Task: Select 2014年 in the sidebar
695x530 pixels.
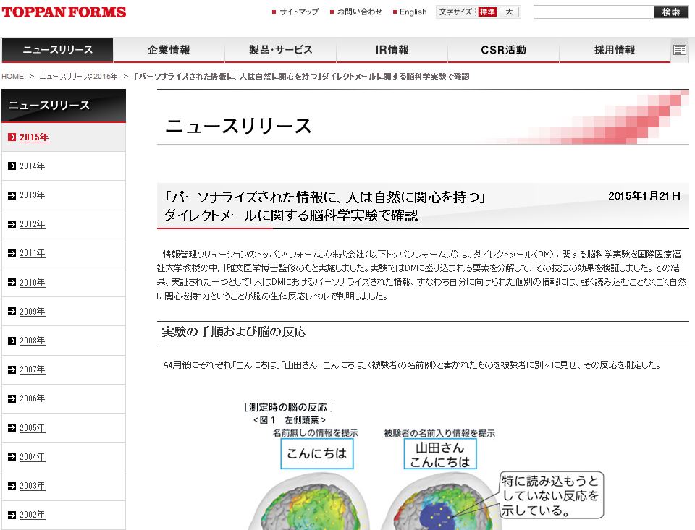Action: pyautogui.click(x=33, y=166)
